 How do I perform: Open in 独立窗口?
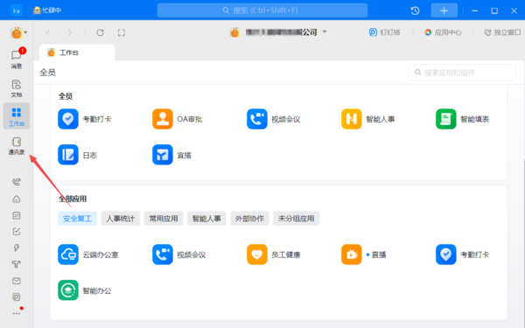pyautogui.click(x=502, y=32)
